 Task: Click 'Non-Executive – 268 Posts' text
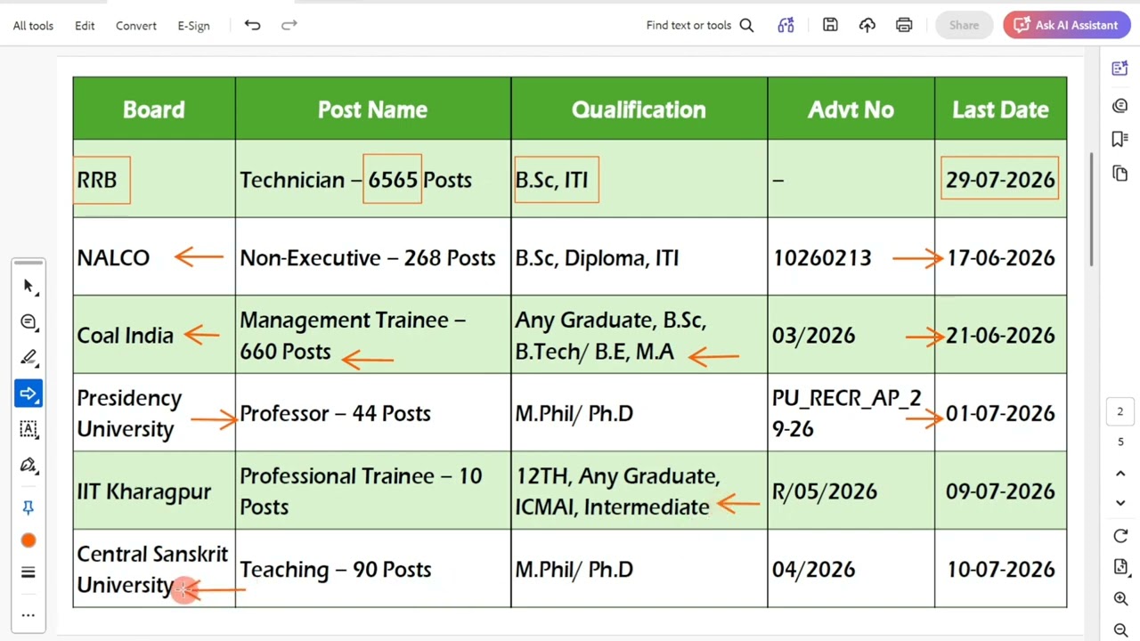pyautogui.click(x=367, y=257)
